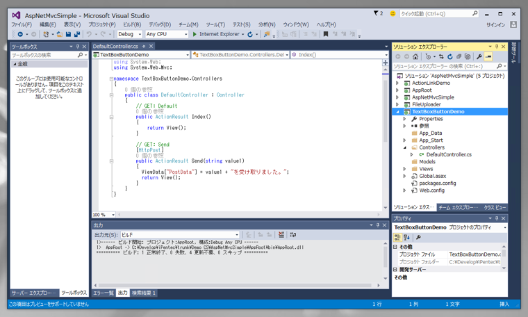This screenshot has height=317, width=528.
Task: Click the bookmark toggle icon in toolbar
Action: click(326, 34)
